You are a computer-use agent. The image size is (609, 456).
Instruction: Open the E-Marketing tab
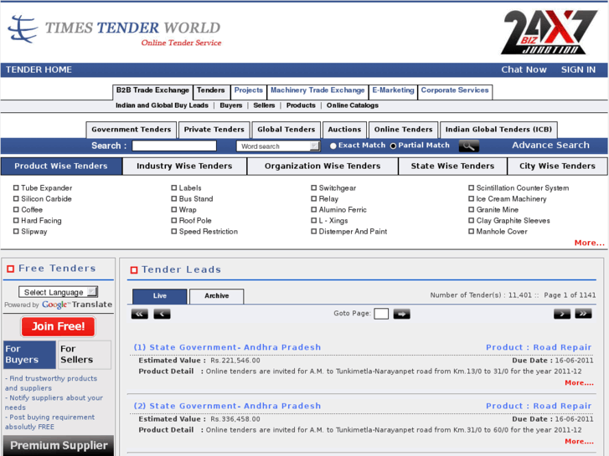[x=393, y=91]
